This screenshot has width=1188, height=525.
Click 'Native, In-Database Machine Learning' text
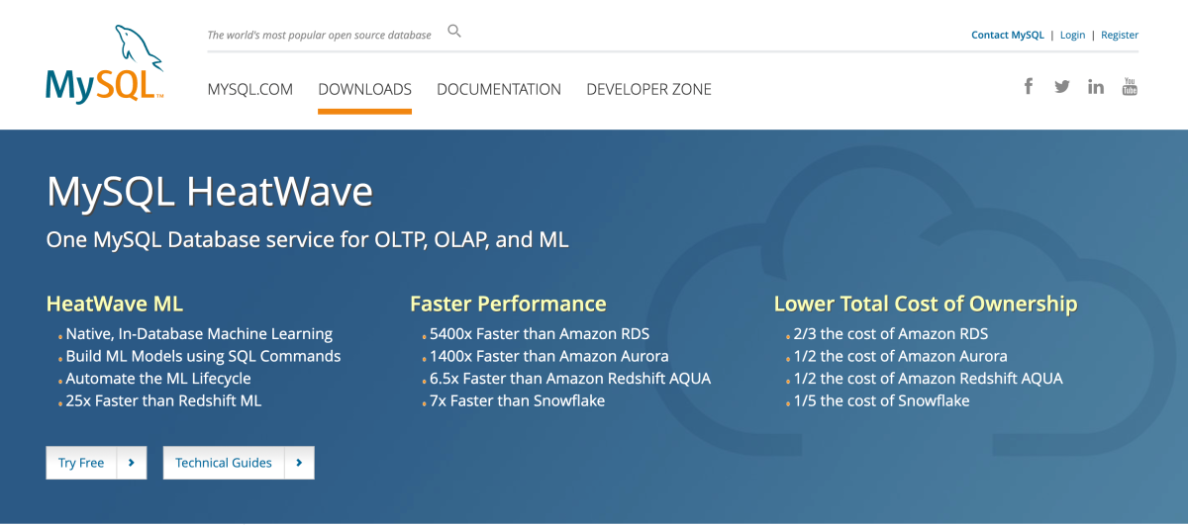[x=199, y=334]
